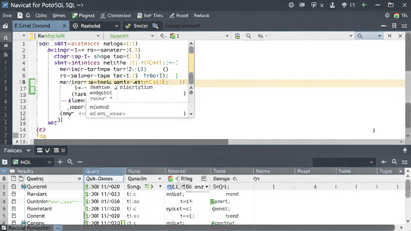Click the top icon in the left sidebar
Viewport: 411px width, 231px height.
[5, 38]
